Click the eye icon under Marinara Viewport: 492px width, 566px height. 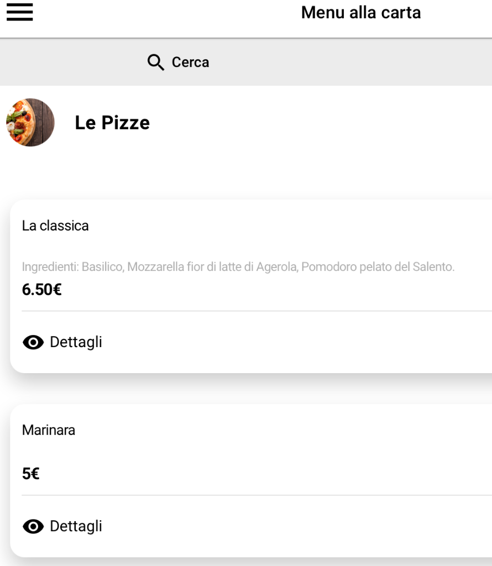[33, 526]
